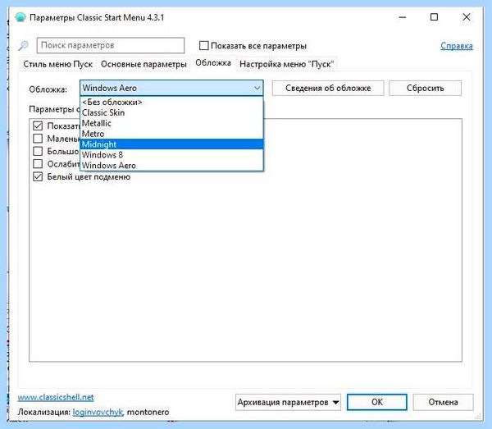This screenshot has height=429, width=492.
Task: Open 'Архивация параметров' dropdown button
Action: coord(288,402)
